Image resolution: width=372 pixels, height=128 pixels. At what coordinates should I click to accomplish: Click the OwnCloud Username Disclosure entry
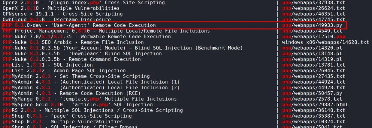click(56, 20)
